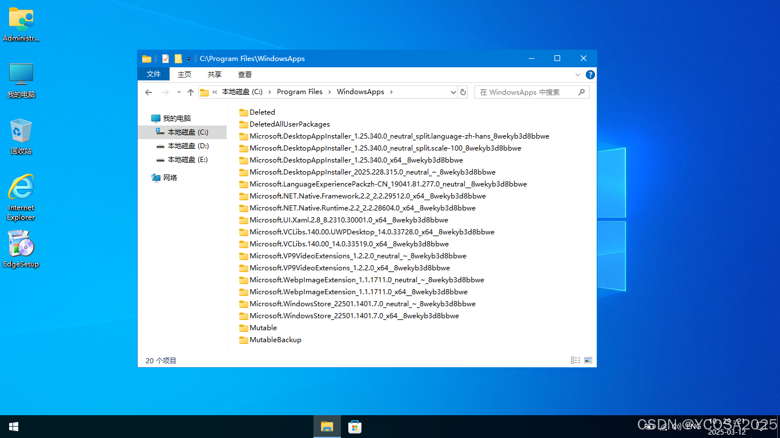Select 本地磁盘 (C:) in the navigation pane
Image resolution: width=780 pixels, height=438 pixels.
(x=182, y=132)
